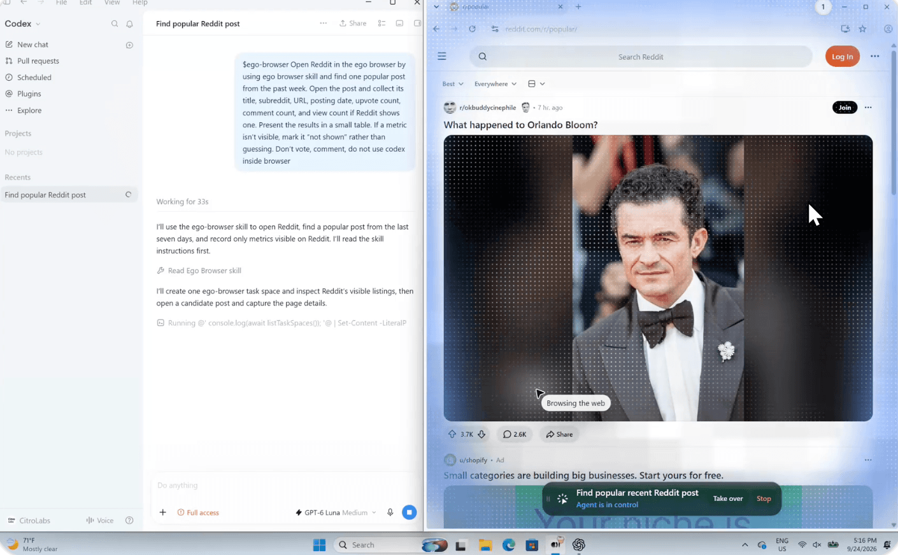Viewport: 898px width, 555px height.
Task: Stop the browsing agent in the browser
Action: (x=764, y=498)
